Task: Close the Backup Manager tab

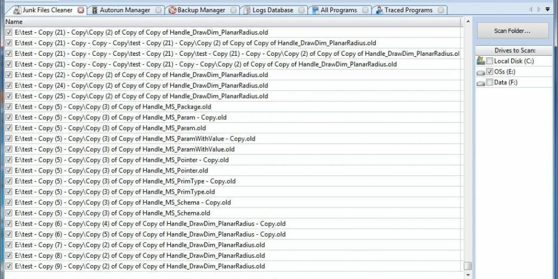Action: (233, 10)
